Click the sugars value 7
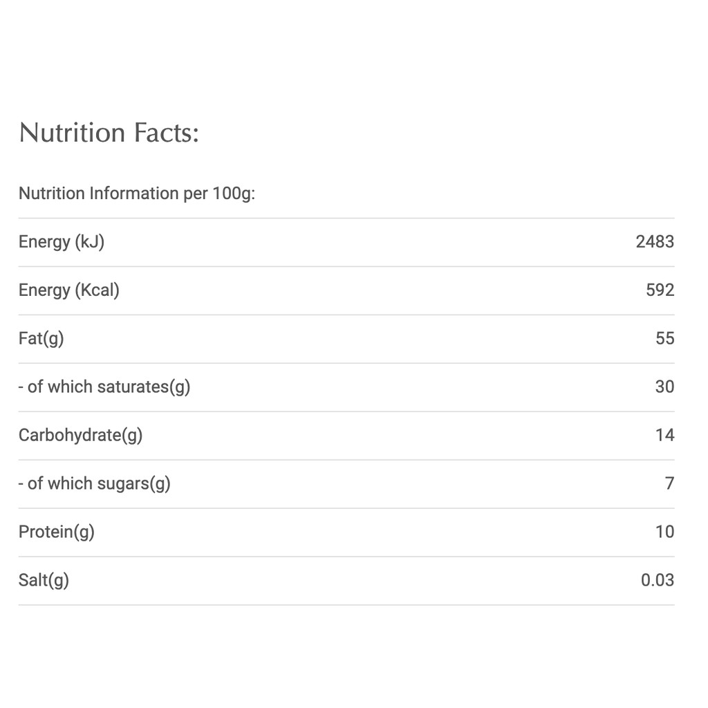 tap(669, 483)
